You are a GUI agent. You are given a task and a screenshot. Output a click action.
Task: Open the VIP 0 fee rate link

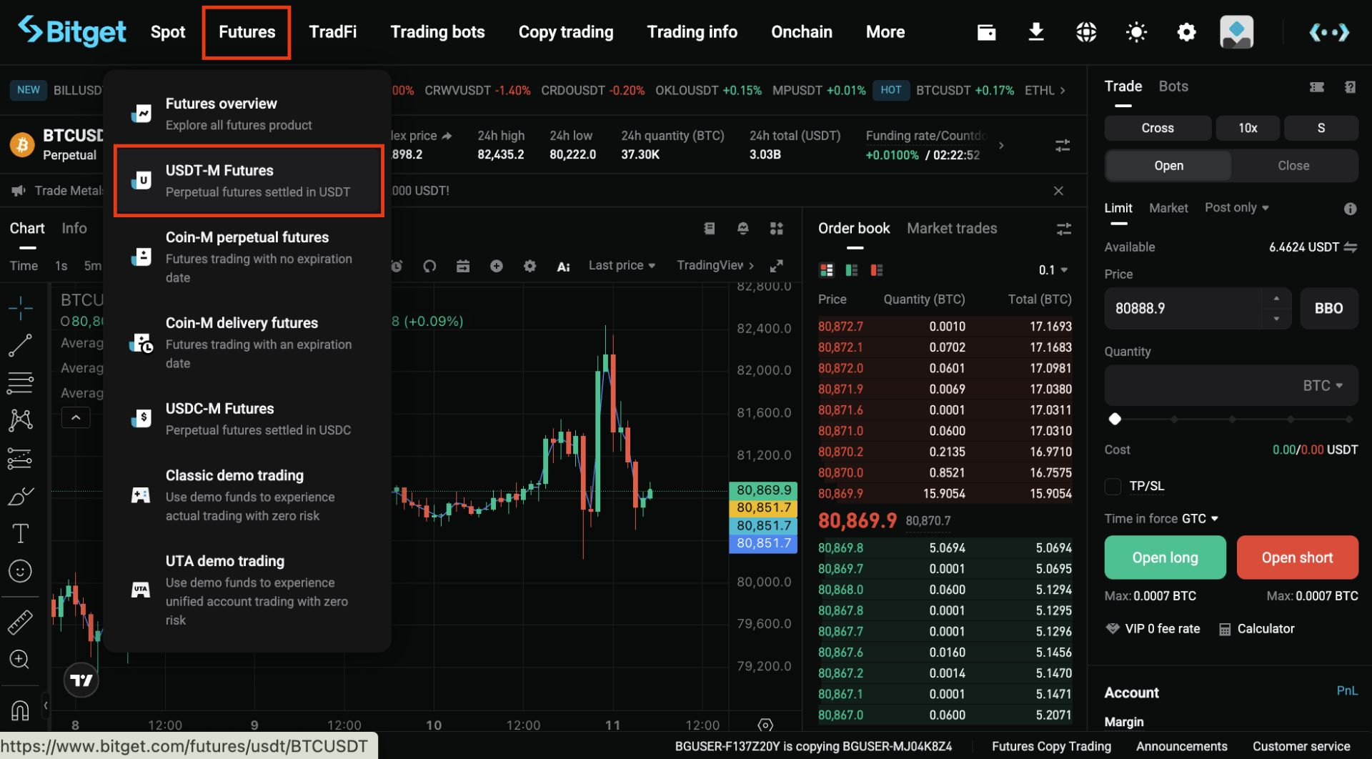(1153, 629)
